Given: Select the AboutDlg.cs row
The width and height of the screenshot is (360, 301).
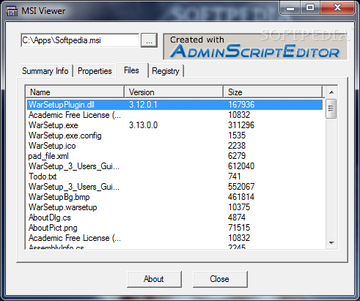Looking at the screenshot, I should [175, 218].
